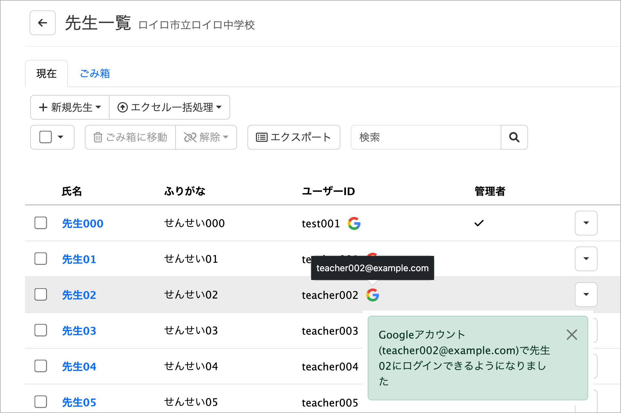Open the 解除 unlink dropdown
This screenshot has width=621, height=413.
point(206,137)
